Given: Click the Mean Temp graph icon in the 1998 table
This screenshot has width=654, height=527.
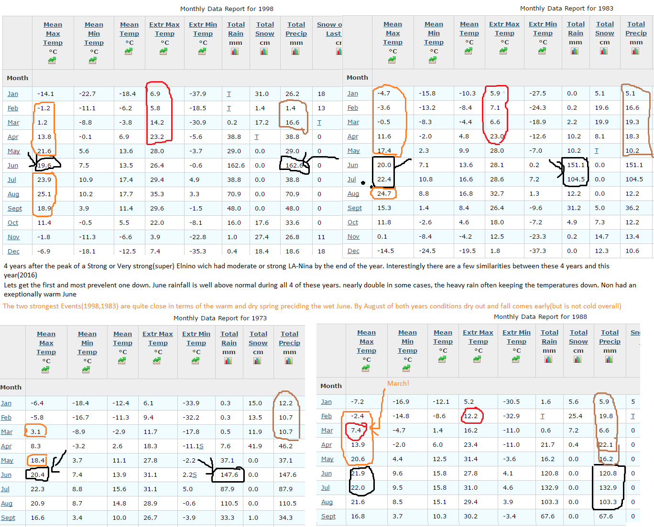Looking at the screenshot, I should [x=129, y=52].
